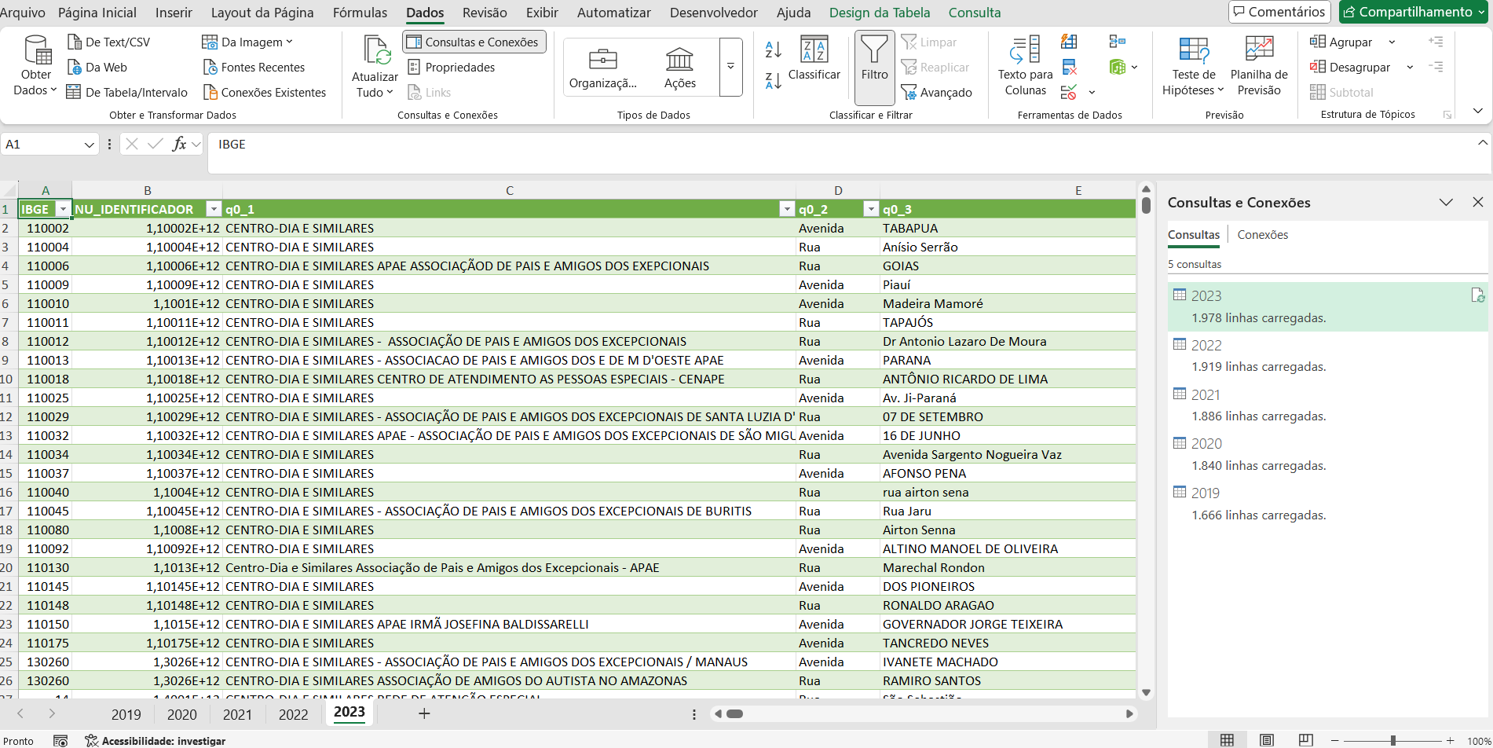Open the IBGE column filter dropdown
This screenshot has height=748, width=1493.
(63, 209)
